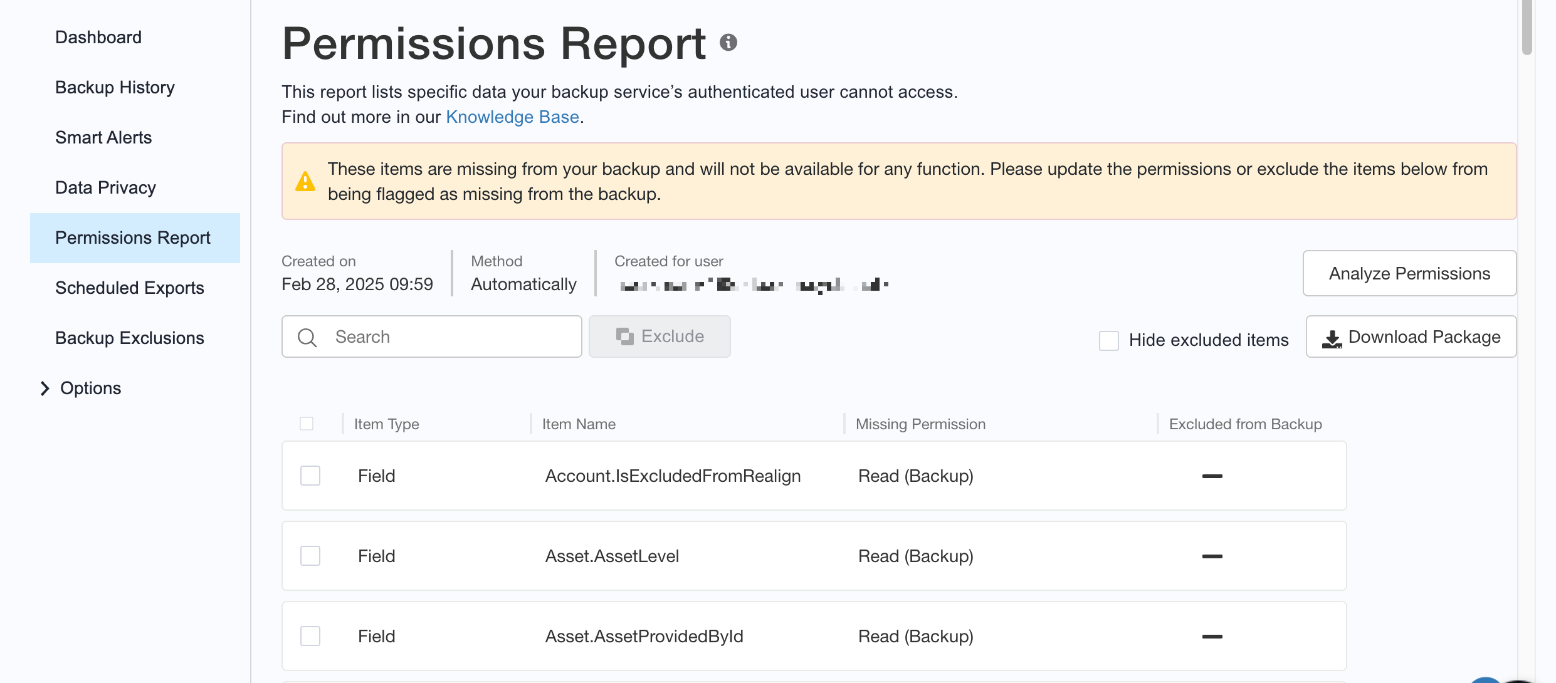The height and width of the screenshot is (683, 1556).
Task: Select all rows via the header checkbox
Action: point(307,424)
